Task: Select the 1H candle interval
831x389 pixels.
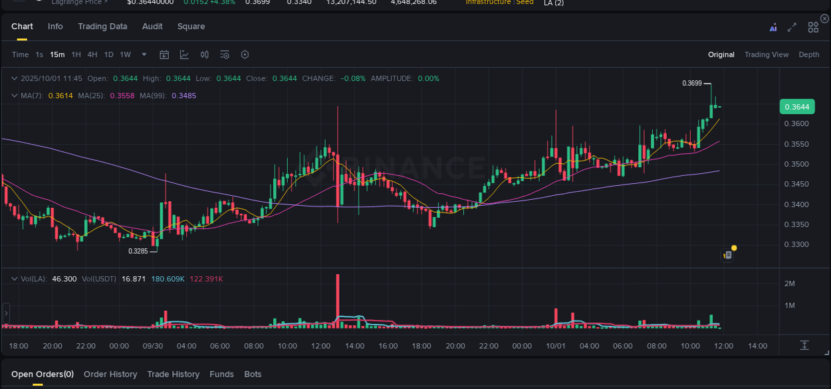Action: click(75, 54)
